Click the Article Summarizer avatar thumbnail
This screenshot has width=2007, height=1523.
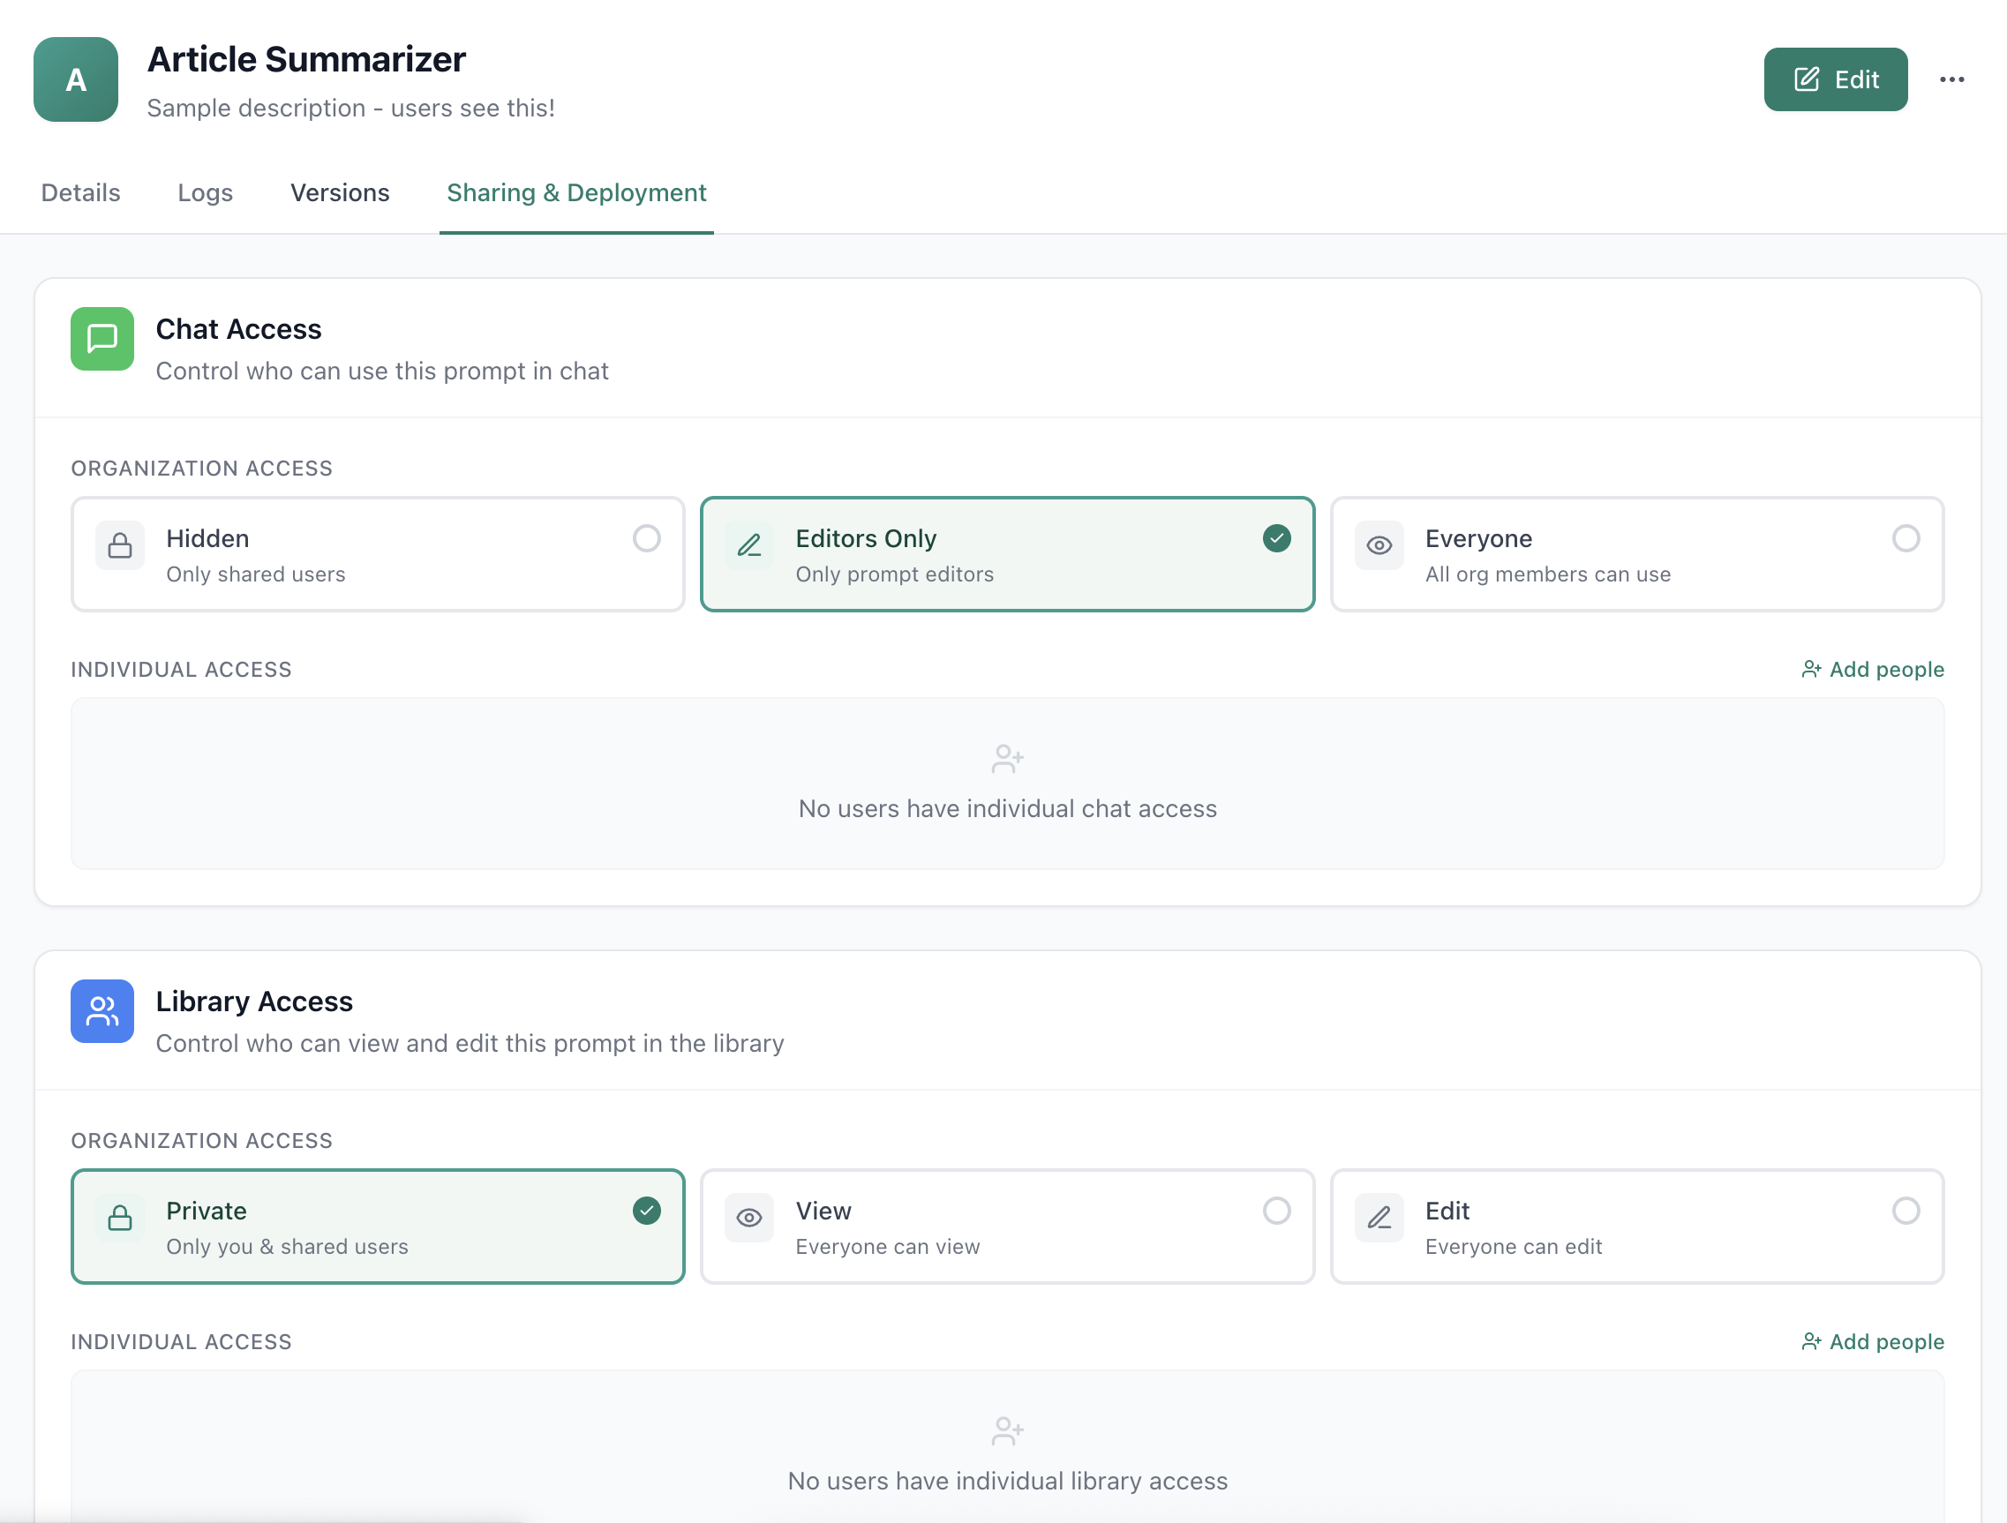74,79
